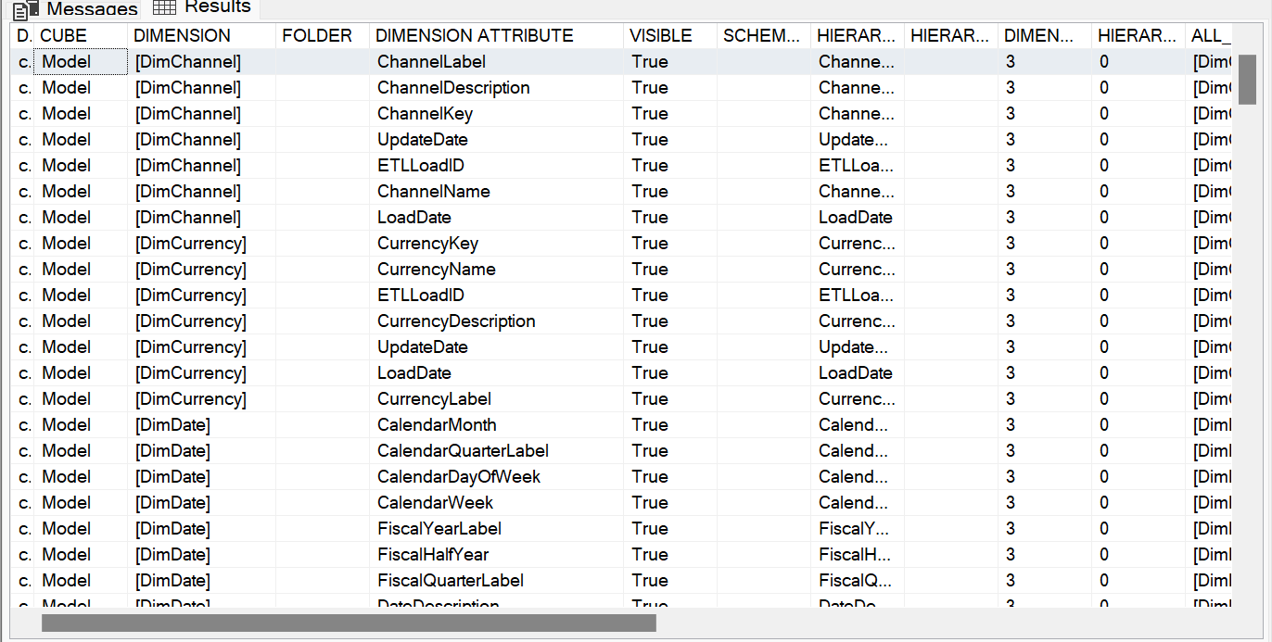The height and width of the screenshot is (642, 1272).
Task: Select the CalendarQuarterLabel cell
Action: pos(496,451)
